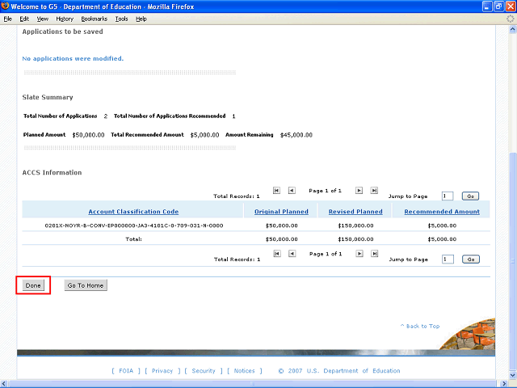The width and height of the screenshot is (517, 388).
Task: Open the Edit menu
Action: 24,19
